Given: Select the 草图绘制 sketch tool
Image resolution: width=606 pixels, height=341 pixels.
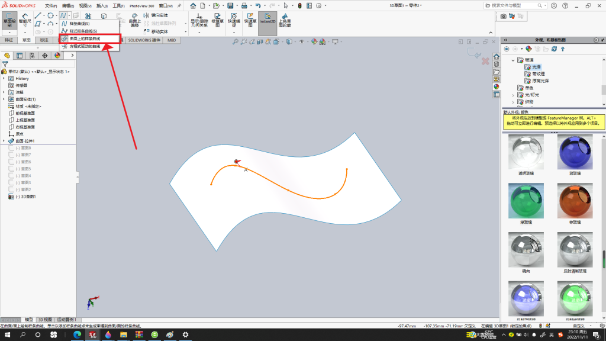Looking at the screenshot, I should pyautogui.click(x=9, y=20).
